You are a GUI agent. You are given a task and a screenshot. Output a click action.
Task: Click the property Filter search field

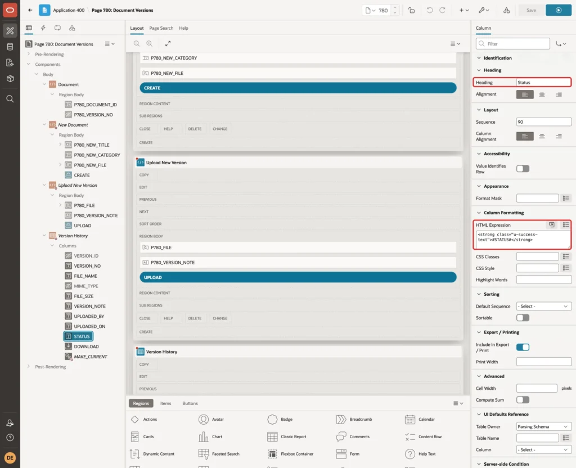point(513,44)
